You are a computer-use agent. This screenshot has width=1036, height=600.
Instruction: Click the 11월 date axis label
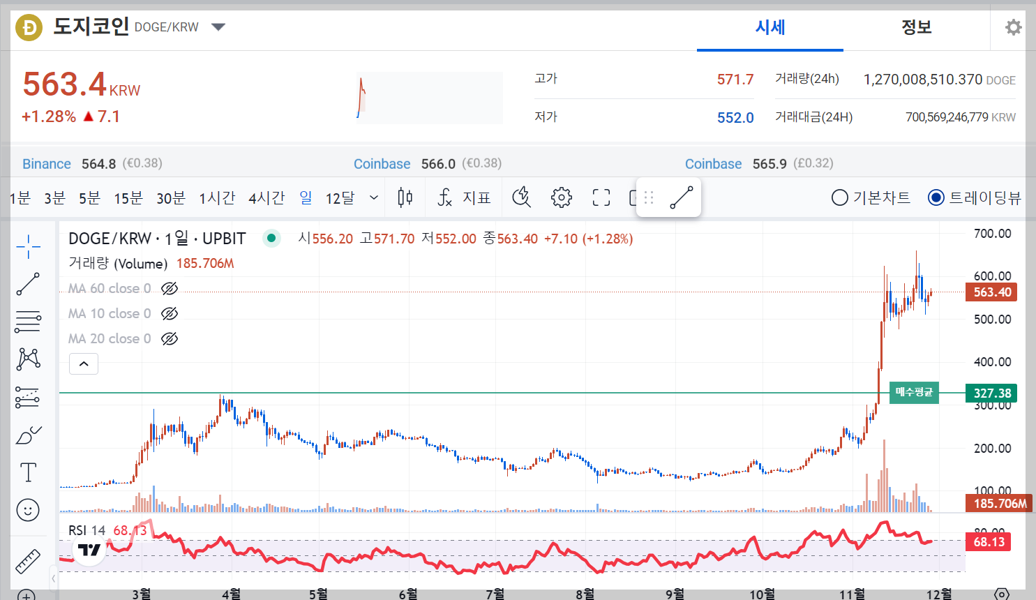pyautogui.click(x=852, y=594)
